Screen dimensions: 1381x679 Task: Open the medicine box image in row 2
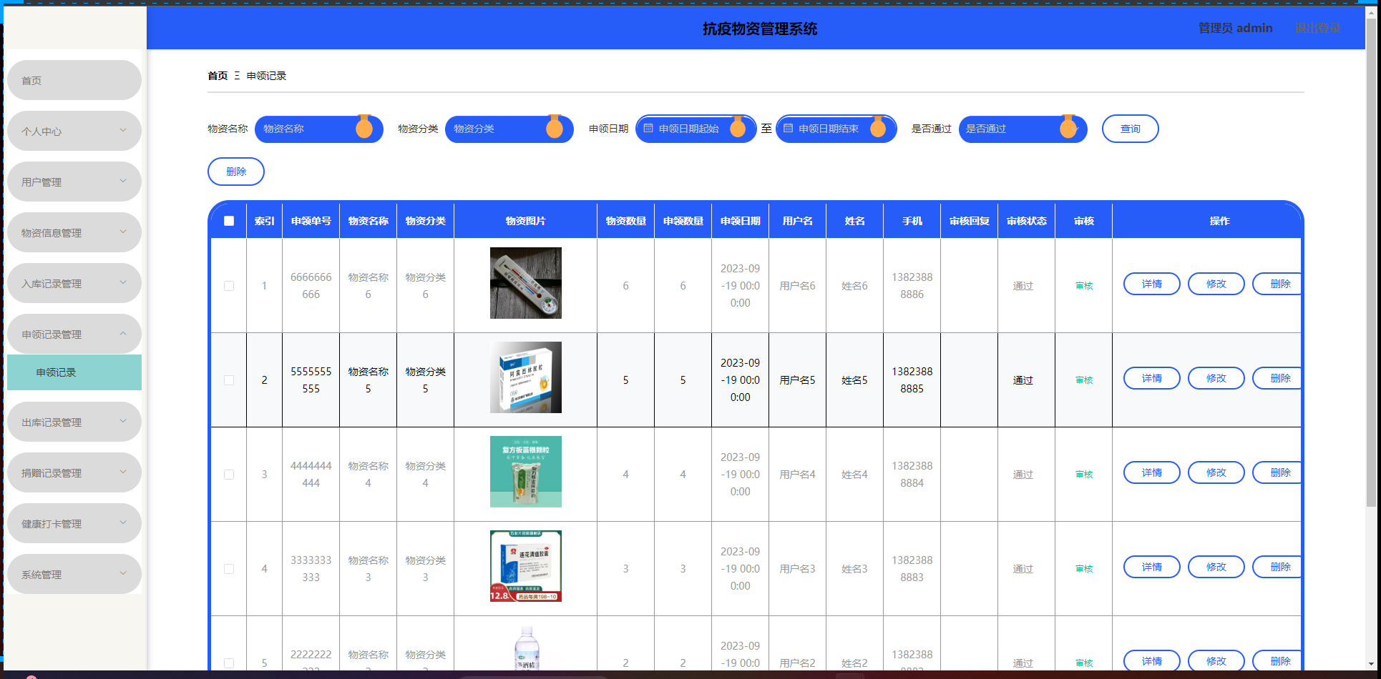point(526,377)
